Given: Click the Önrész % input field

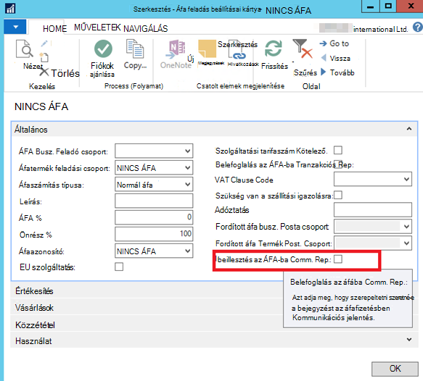Looking at the screenshot, I should tap(154, 234).
